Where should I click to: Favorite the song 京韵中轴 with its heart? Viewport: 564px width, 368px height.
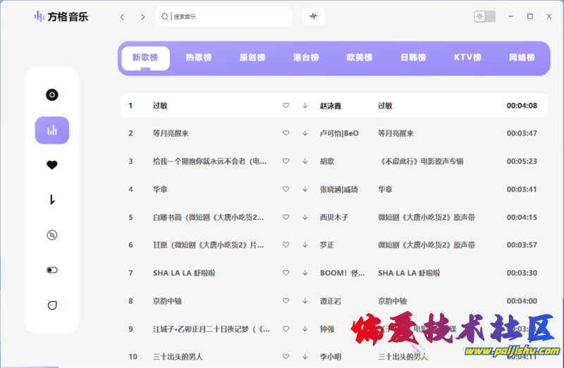(286, 301)
